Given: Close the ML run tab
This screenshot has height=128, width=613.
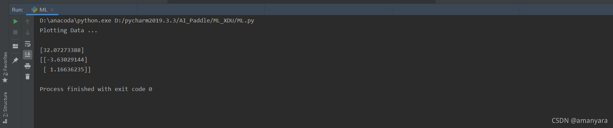Looking at the screenshot, I should coord(52,10).
